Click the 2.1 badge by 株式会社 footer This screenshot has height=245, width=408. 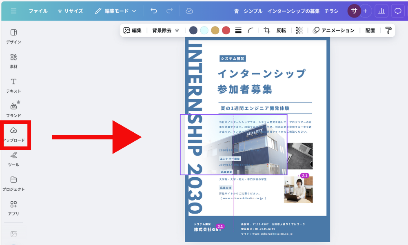(x=220, y=227)
